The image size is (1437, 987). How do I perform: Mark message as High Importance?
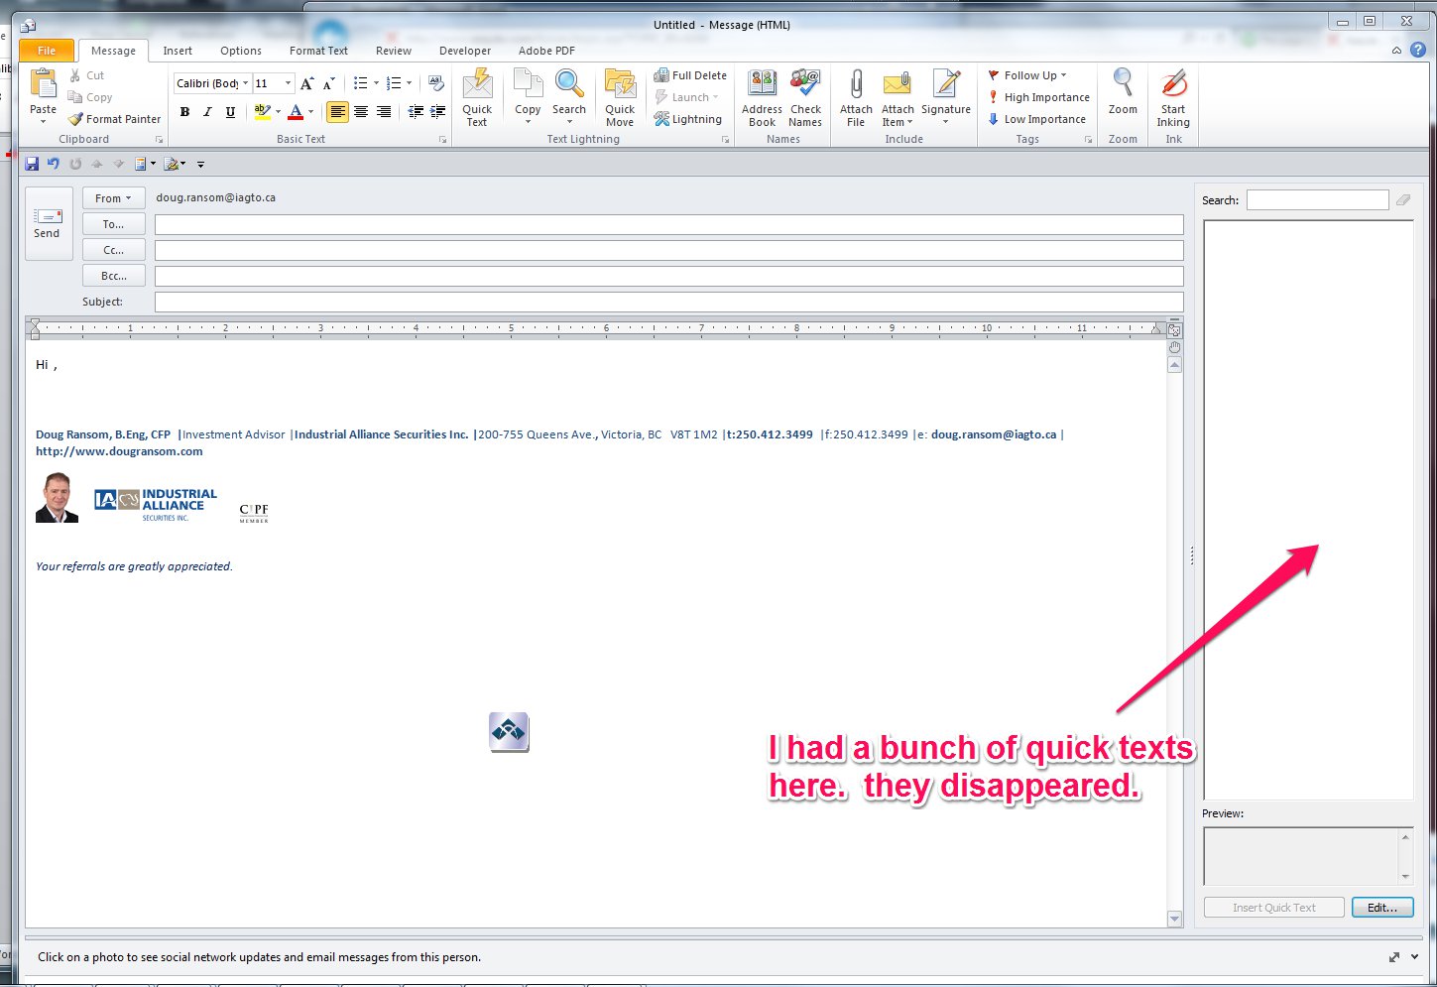1038,97
